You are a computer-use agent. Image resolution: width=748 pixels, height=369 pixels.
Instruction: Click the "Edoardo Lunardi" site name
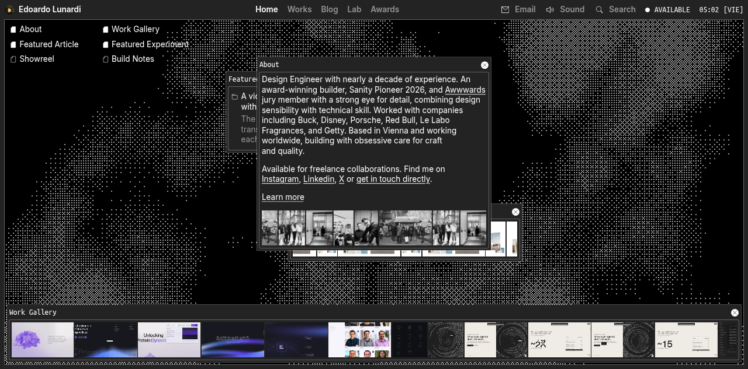[50, 9]
